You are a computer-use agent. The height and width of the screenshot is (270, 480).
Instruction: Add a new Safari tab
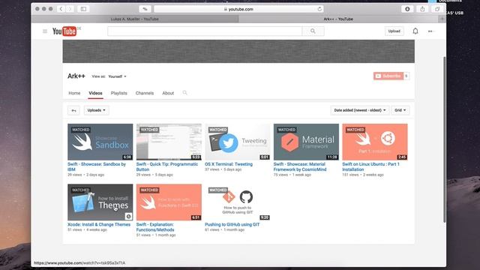point(442,19)
